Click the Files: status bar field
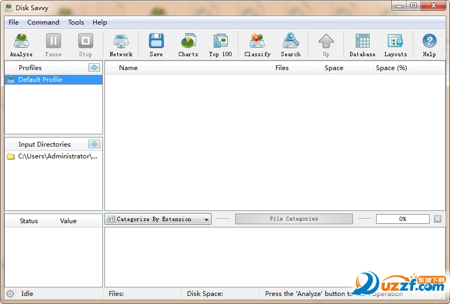 (142, 294)
